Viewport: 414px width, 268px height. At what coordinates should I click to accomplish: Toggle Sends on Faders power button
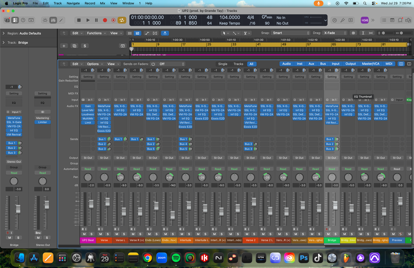[153, 64]
